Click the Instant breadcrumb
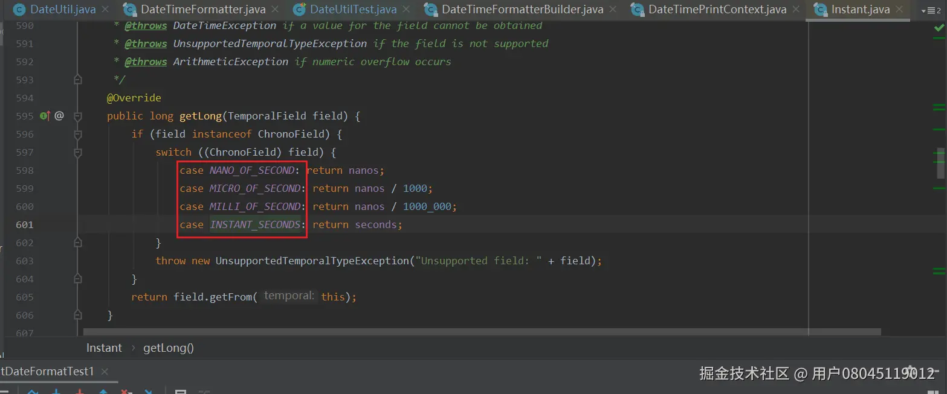947x394 pixels. pyautogui.click(x=104, y=348)
